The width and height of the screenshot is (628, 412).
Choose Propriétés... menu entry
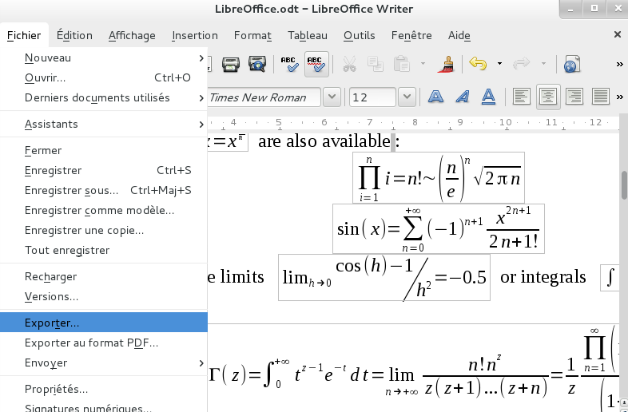104,389
